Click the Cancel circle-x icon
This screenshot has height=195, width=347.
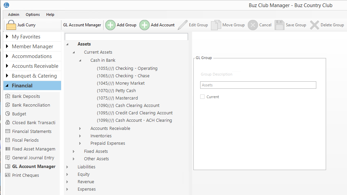253,25
